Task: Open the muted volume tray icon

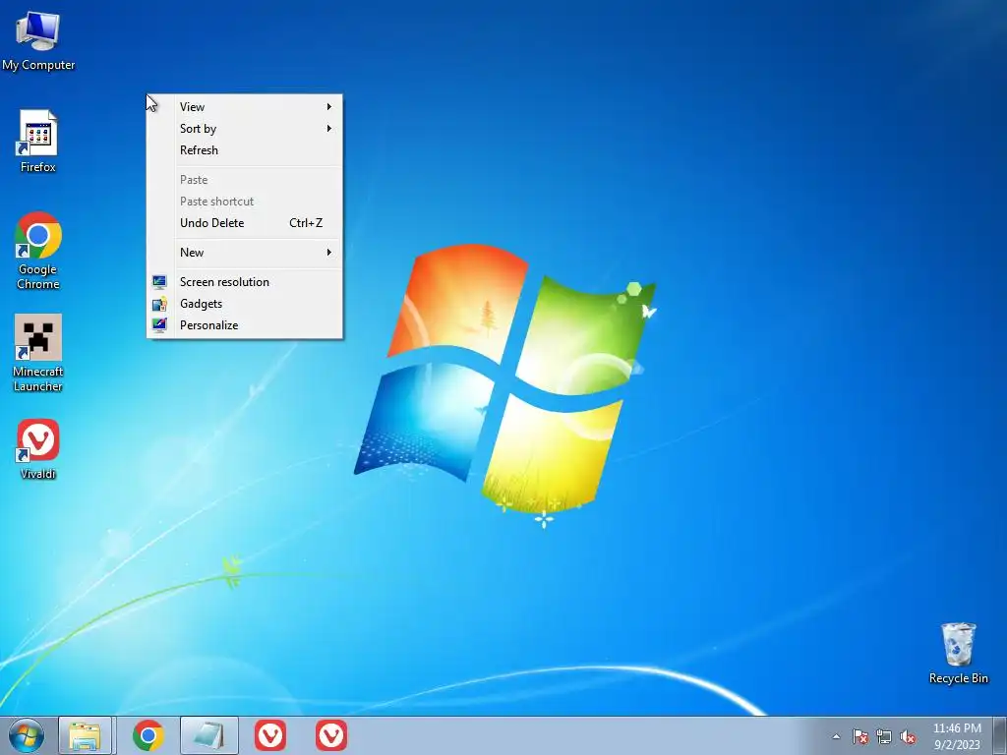Action: pyautogui.click(x=908, y=736)
